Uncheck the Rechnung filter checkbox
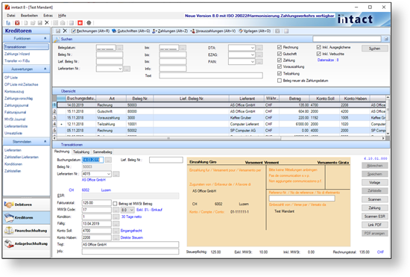The width and height of the screenshot is (410, 277). 280,47
